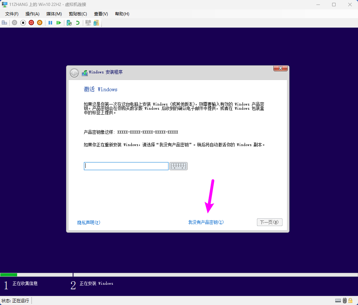This screenshot has width=358, height=305.
Task: Click the VM connection title bar icon
Action: tap(4, 4)
